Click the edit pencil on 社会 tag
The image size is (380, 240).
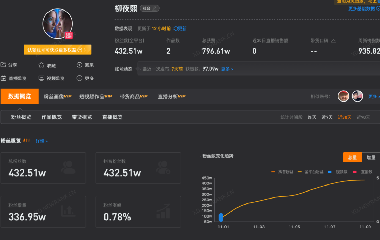pos(154,8)
